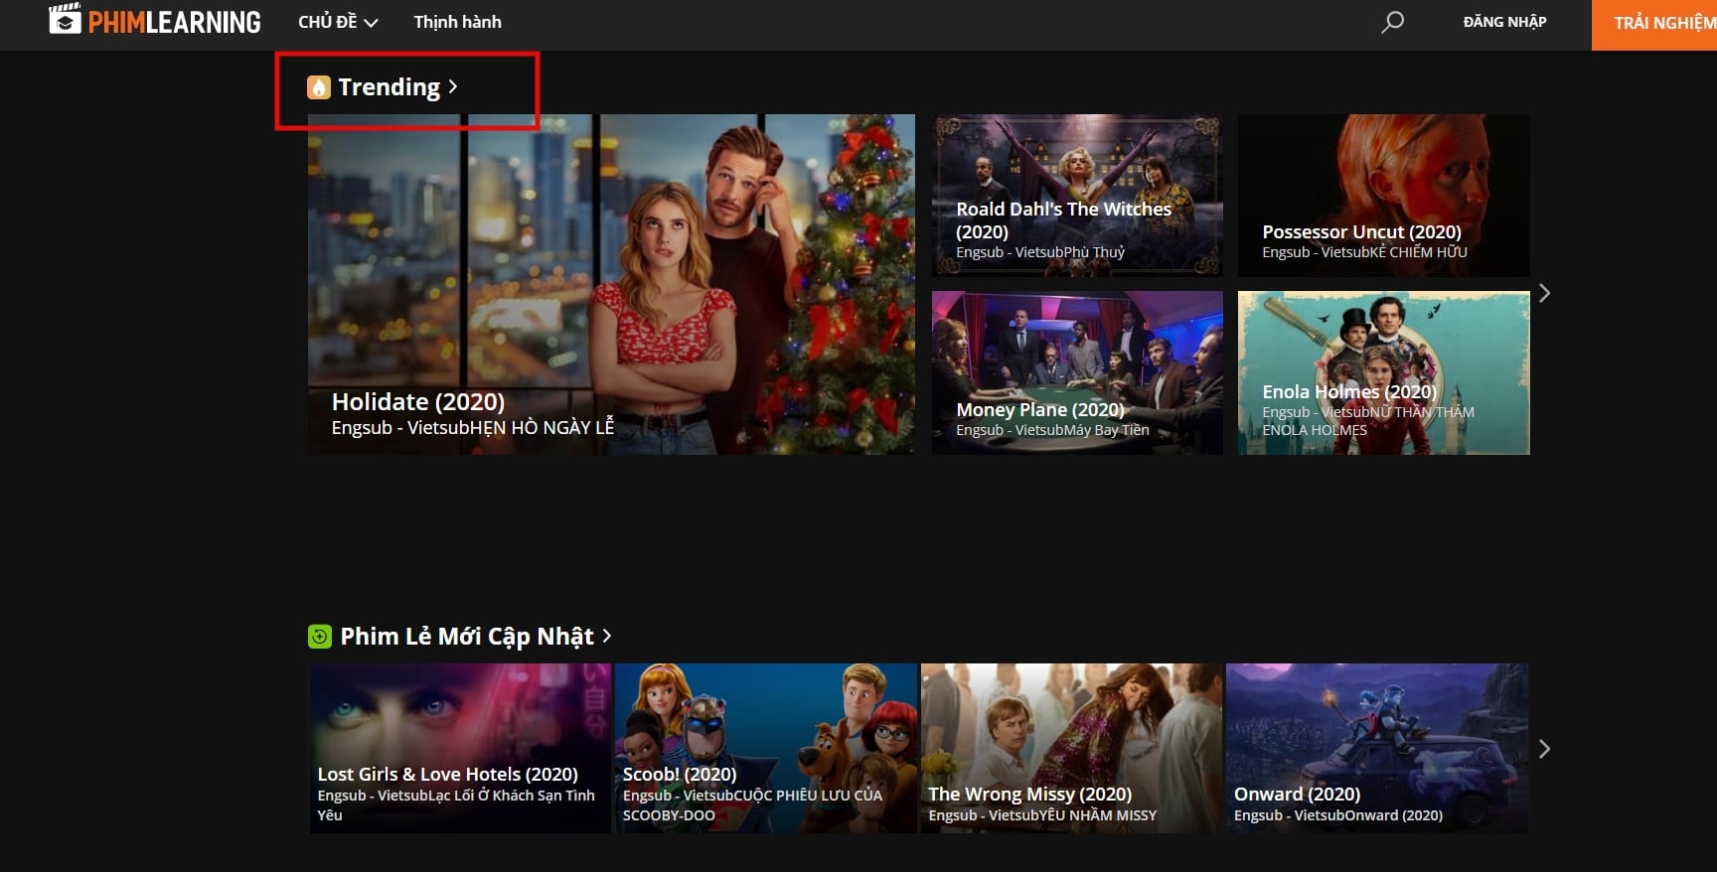Open the Onward (2020) movie card
1717x872 pixels.
click(x=1377, y=748)
